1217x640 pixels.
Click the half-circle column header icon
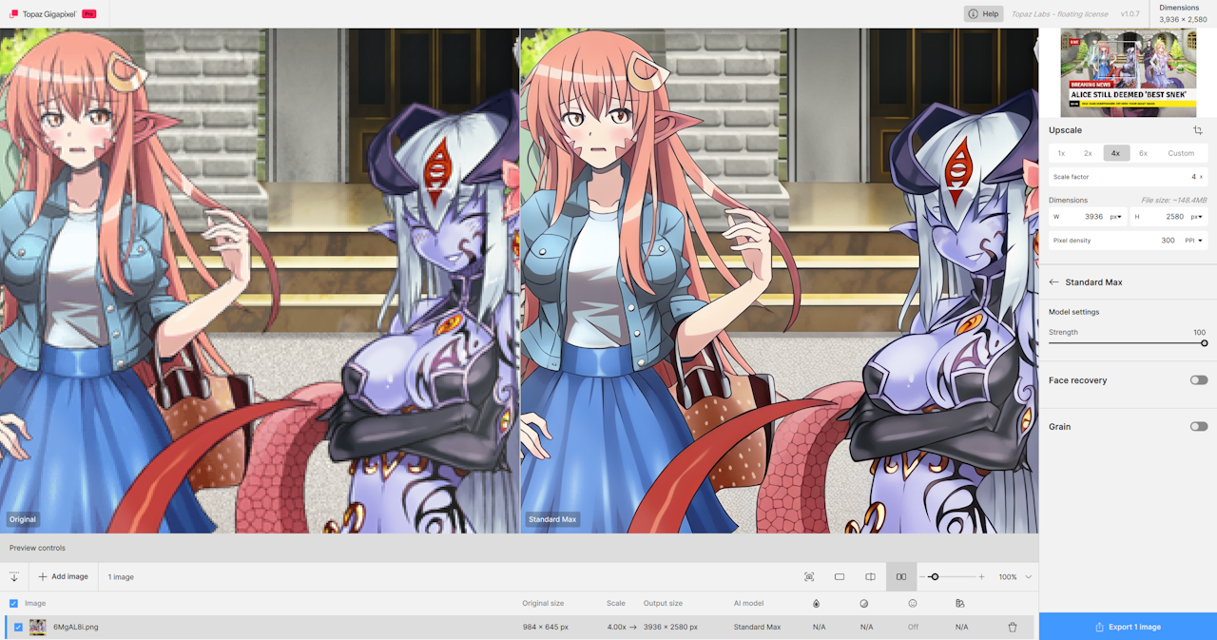(864, 603)
